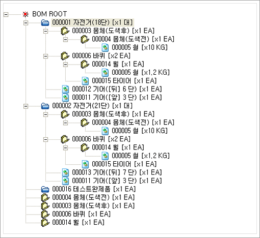Collapse 000003 몸체(도색후) under 자전거(21단)
Screen dimensions: 260x238
click(45, 114)
